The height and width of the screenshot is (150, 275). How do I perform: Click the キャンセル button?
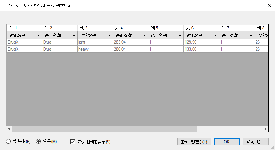click(256, 142)
